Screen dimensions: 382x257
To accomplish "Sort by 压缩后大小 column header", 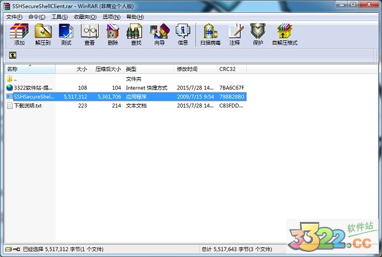I will click(x=106, y=69).
